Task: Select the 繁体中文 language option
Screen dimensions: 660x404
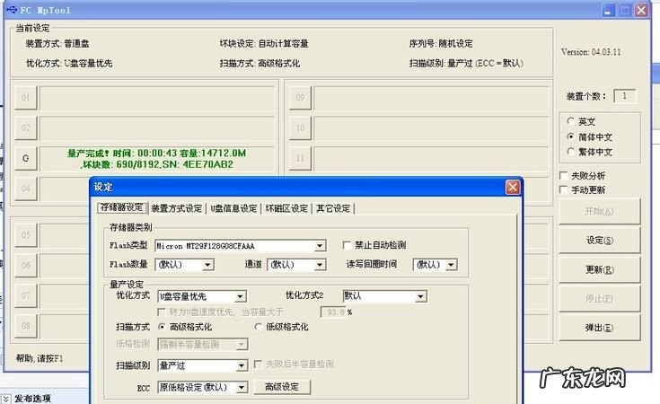Action: pos(570,153)
